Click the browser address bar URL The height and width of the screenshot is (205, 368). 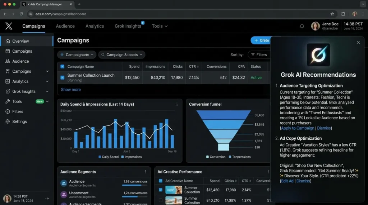(61, 14)
